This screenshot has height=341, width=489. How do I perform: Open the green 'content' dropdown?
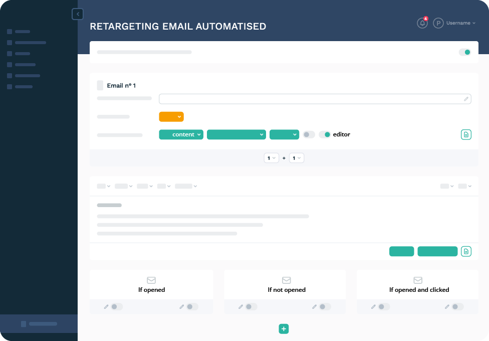click(x=181, y=134)
